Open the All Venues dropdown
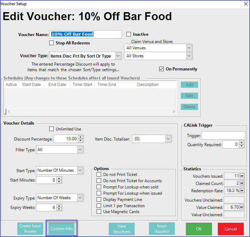The image size is (250, 237). [x=189, y=48]
